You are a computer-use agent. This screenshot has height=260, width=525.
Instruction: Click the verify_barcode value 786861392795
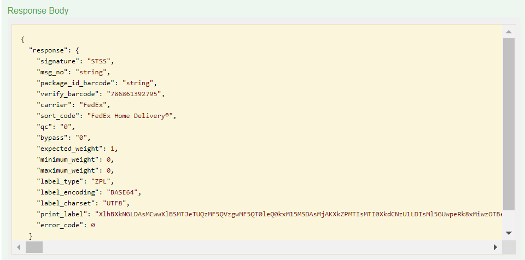(x=134, y=94)
